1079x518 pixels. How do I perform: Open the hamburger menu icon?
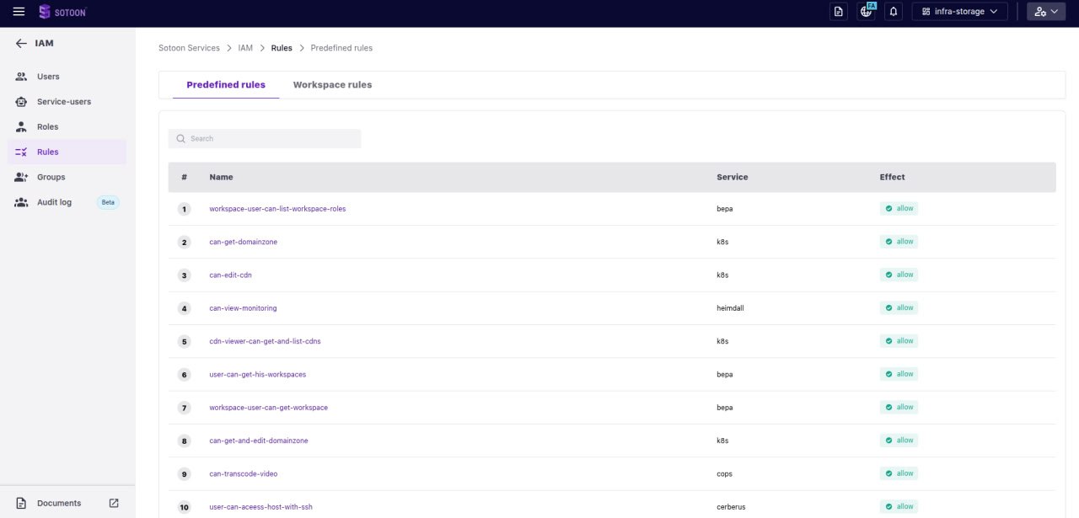(19, 11)
